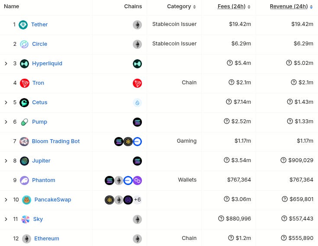Click fees help icon in Hyperliquid row

pyautogui.click(x=230, y=63)
